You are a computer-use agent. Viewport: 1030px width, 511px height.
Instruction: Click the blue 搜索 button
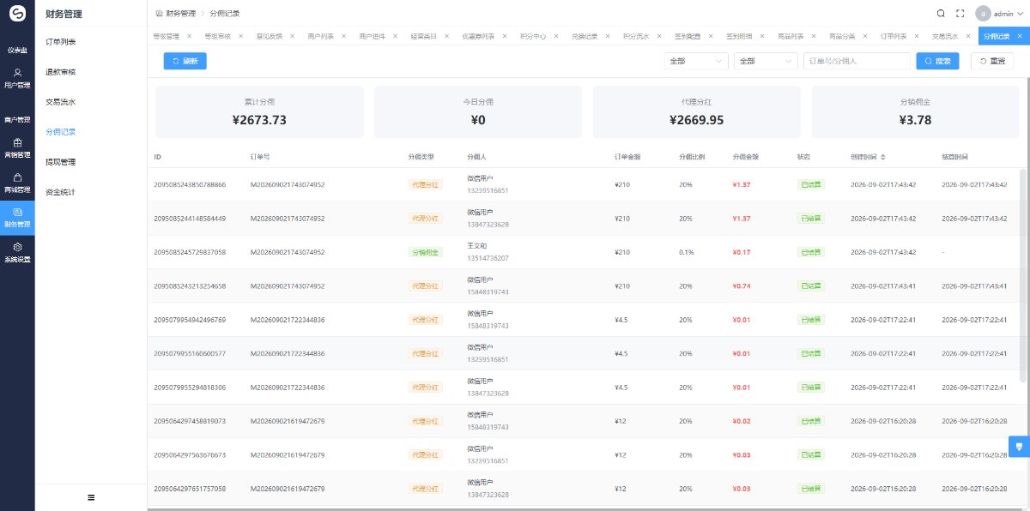tap(938, 61)
